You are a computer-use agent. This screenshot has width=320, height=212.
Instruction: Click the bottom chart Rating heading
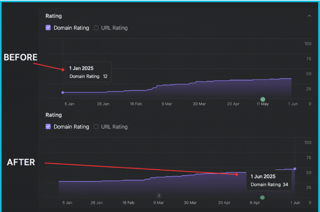(54, 115)
